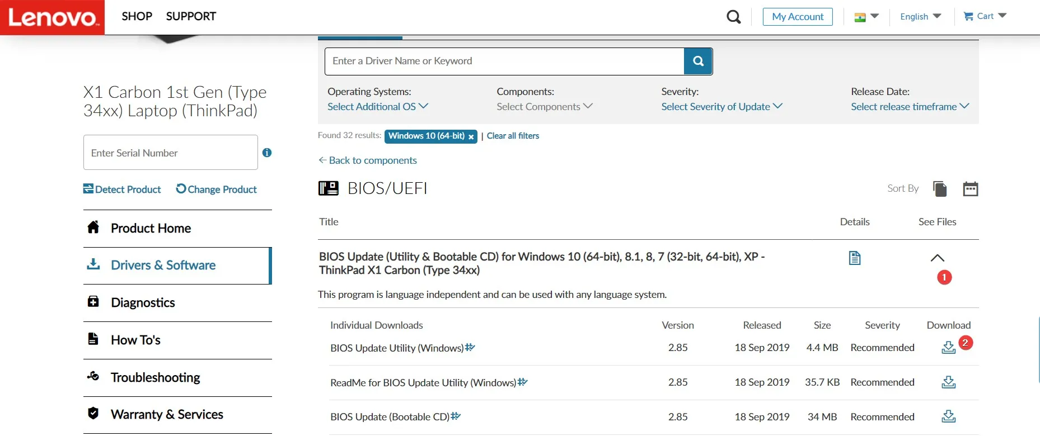Viewport: 1040px width, 436px height.
Task: Go to Product Home
Action: [x=177, y=228]
